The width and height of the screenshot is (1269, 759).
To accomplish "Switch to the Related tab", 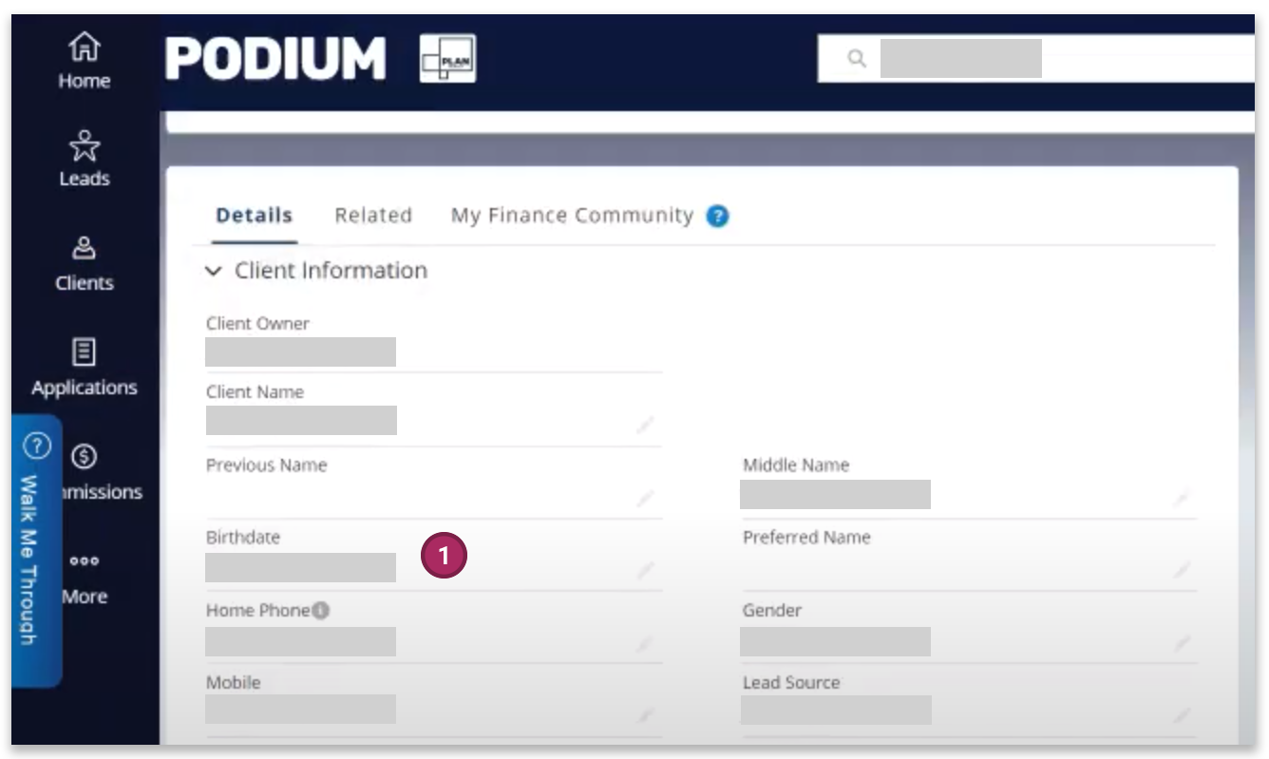I will pos(373,216).
